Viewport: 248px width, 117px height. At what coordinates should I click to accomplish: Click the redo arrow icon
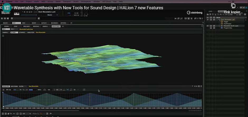[x=200, y=18]
